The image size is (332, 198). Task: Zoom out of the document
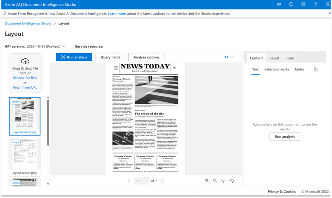pyautogui.click(x=215, y=181)
